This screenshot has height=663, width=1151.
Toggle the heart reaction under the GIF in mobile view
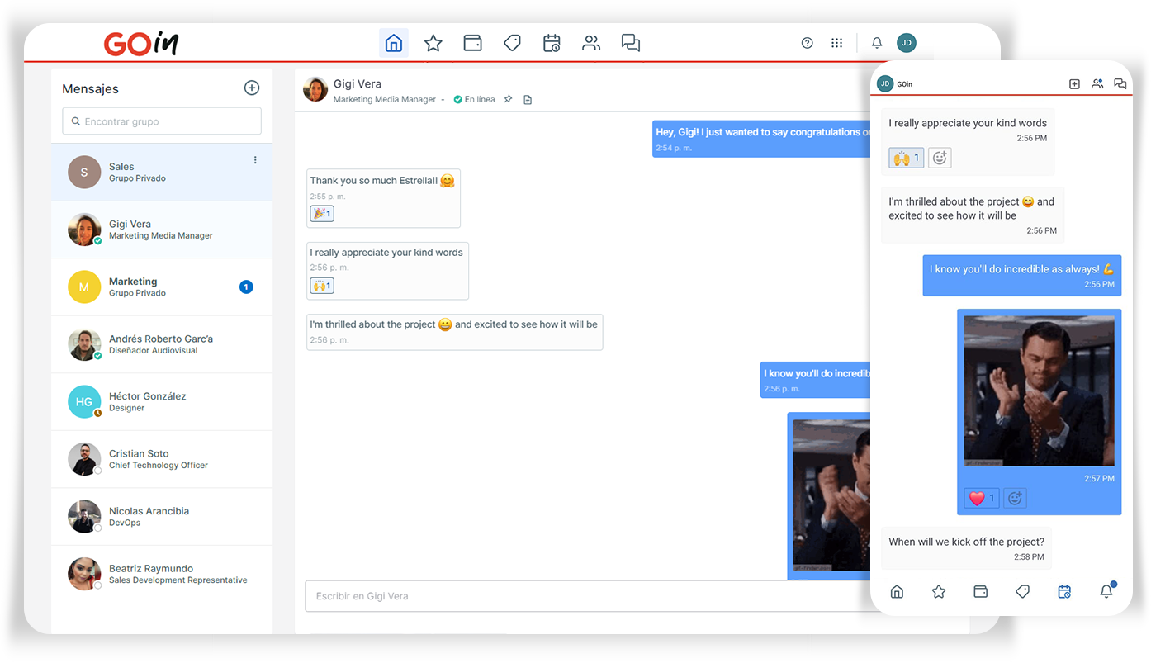tap(982, 498)
